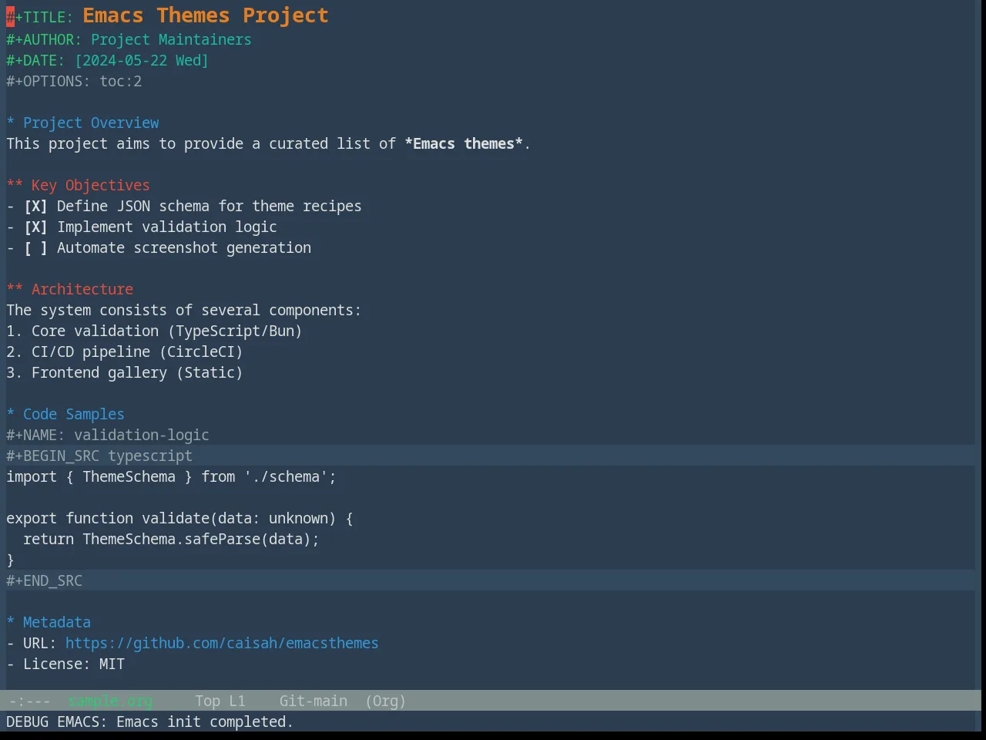This screenshot has height=740, width=986.
Task: Click the -:--- buffer status indicator
Action: (29, 701)
